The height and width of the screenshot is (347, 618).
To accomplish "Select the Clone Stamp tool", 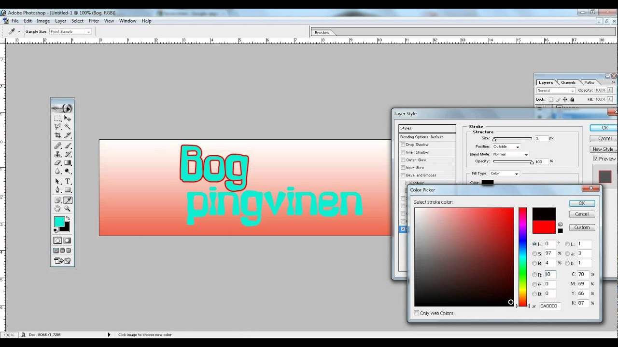I will (57, 154).
